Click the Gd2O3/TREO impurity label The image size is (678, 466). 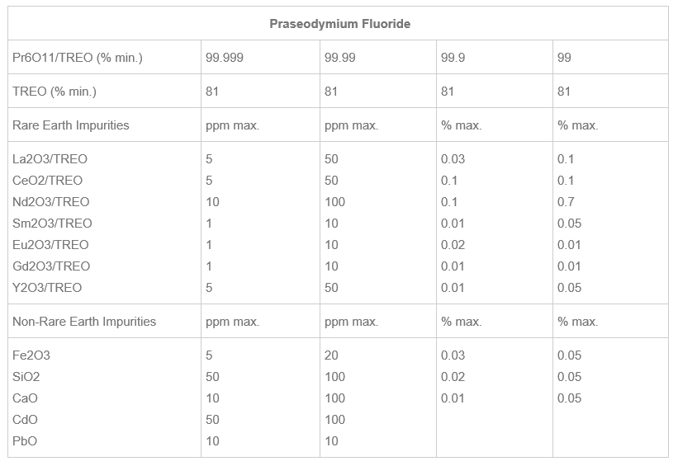click(51, 266)
